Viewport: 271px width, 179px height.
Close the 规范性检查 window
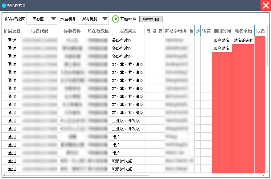265,6
